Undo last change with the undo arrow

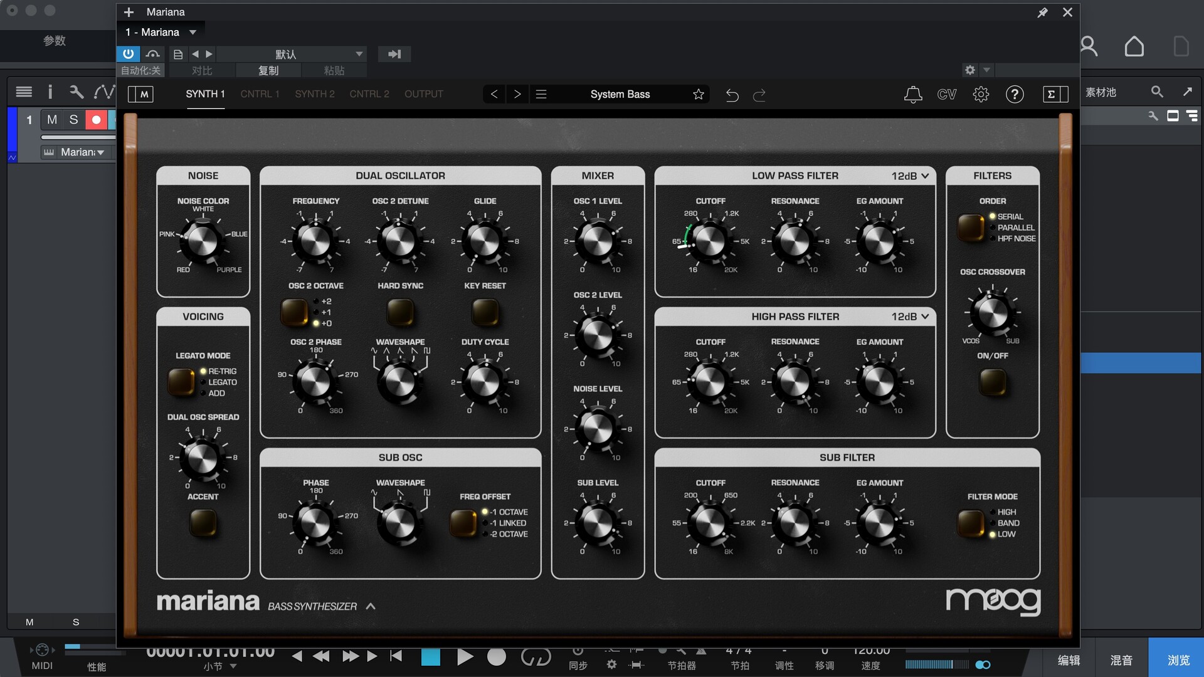coord(732,95)
